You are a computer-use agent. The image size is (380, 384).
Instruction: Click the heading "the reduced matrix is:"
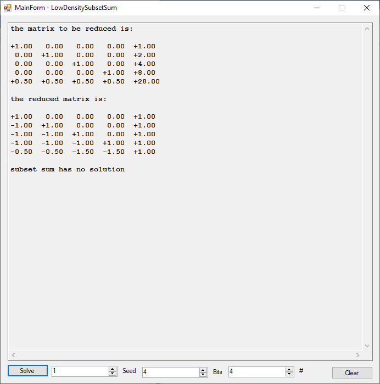(x=59, y=99)
